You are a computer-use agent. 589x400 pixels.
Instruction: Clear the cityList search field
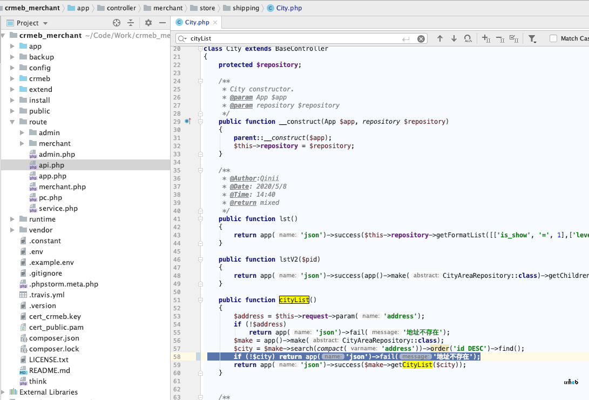(421, 39)
